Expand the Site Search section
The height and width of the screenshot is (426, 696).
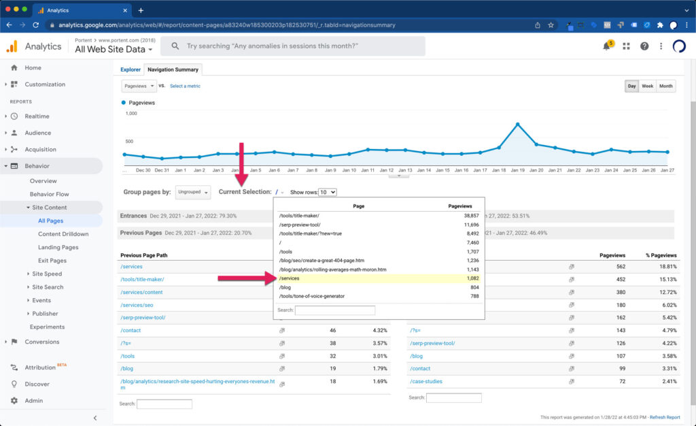(x=28, y=287)
